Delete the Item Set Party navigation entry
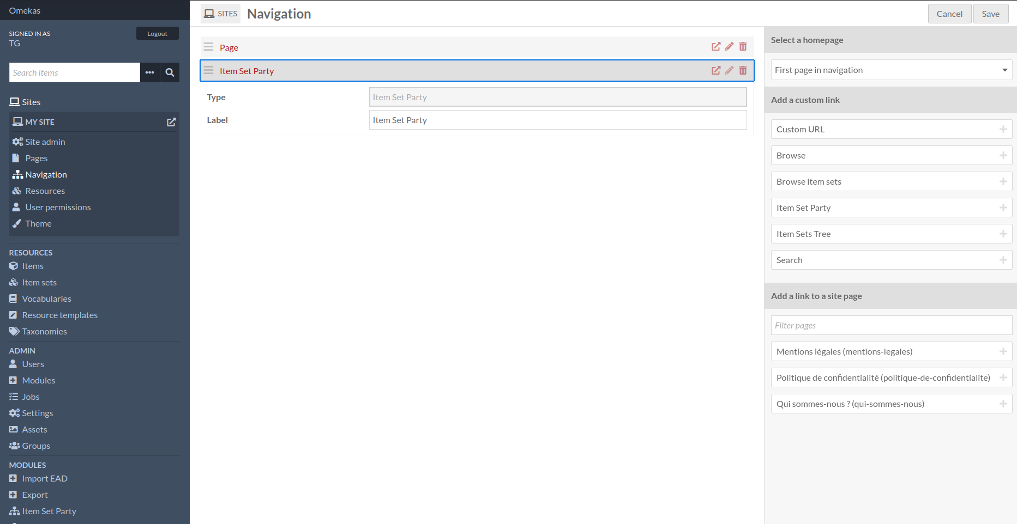This screenshot has width=1017, height=524. [743, 70]
